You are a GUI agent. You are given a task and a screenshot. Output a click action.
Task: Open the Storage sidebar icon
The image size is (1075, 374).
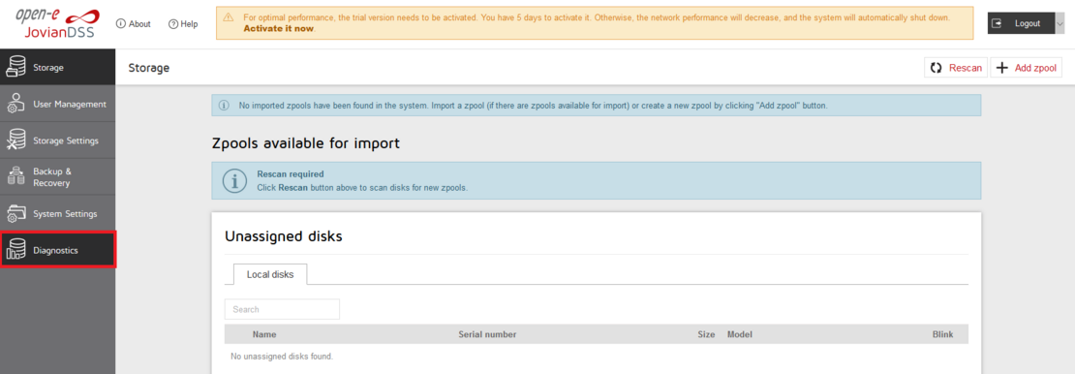[x=16, y=67]
